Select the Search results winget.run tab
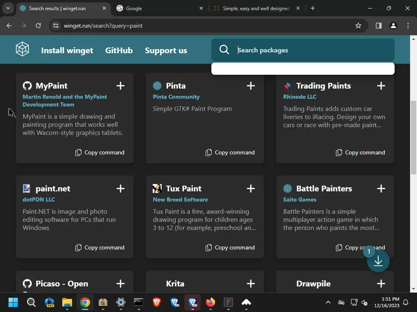The image size is (417, 312). click(x=63, y=9)
